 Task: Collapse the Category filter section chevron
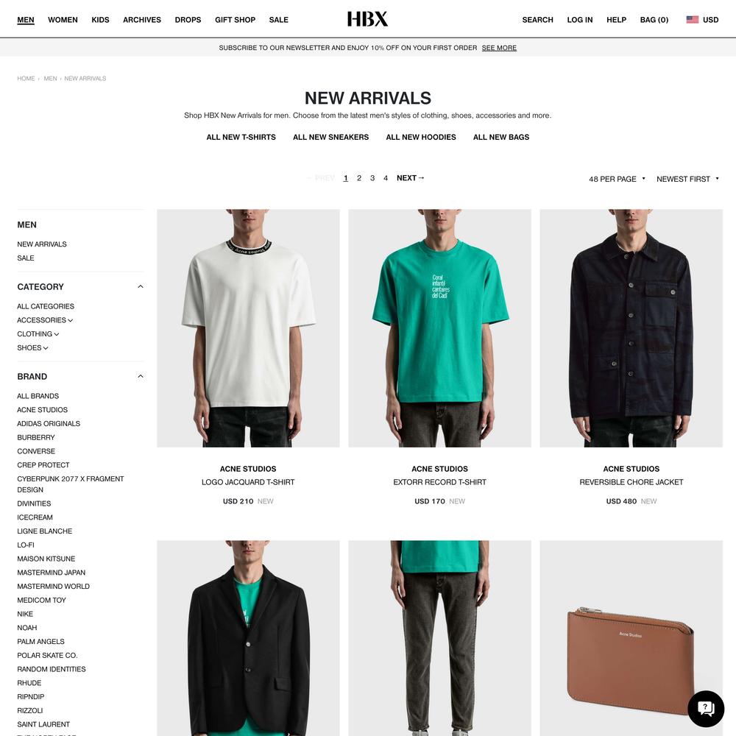[141, 286]
